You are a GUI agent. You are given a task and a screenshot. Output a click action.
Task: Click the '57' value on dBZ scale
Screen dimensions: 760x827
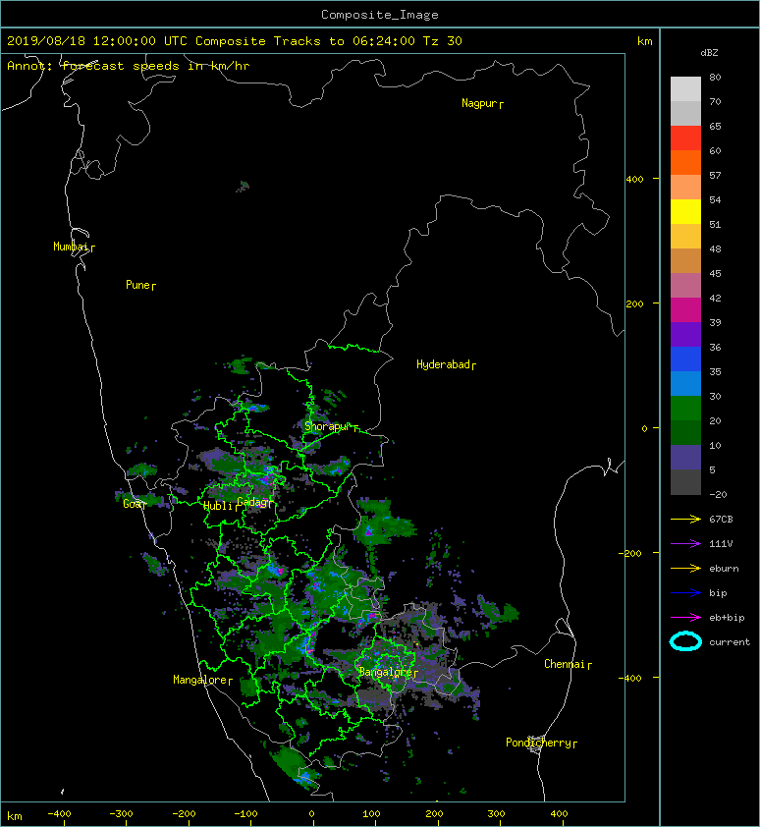[715, 175]
